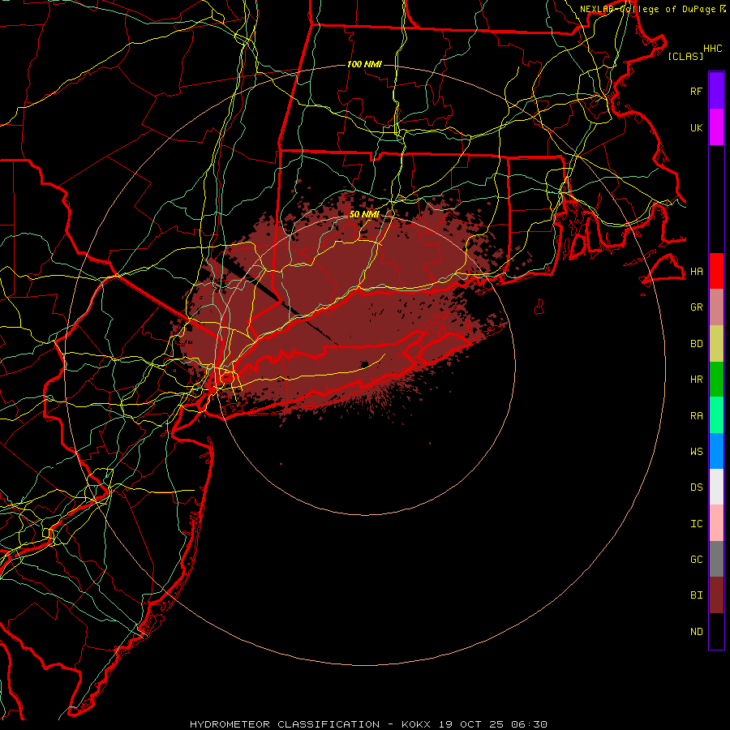Viewport: 730px width, 730px height.
Task: Click the "GC" legend label
Action: pyautogui.click(x=696, y=560)
